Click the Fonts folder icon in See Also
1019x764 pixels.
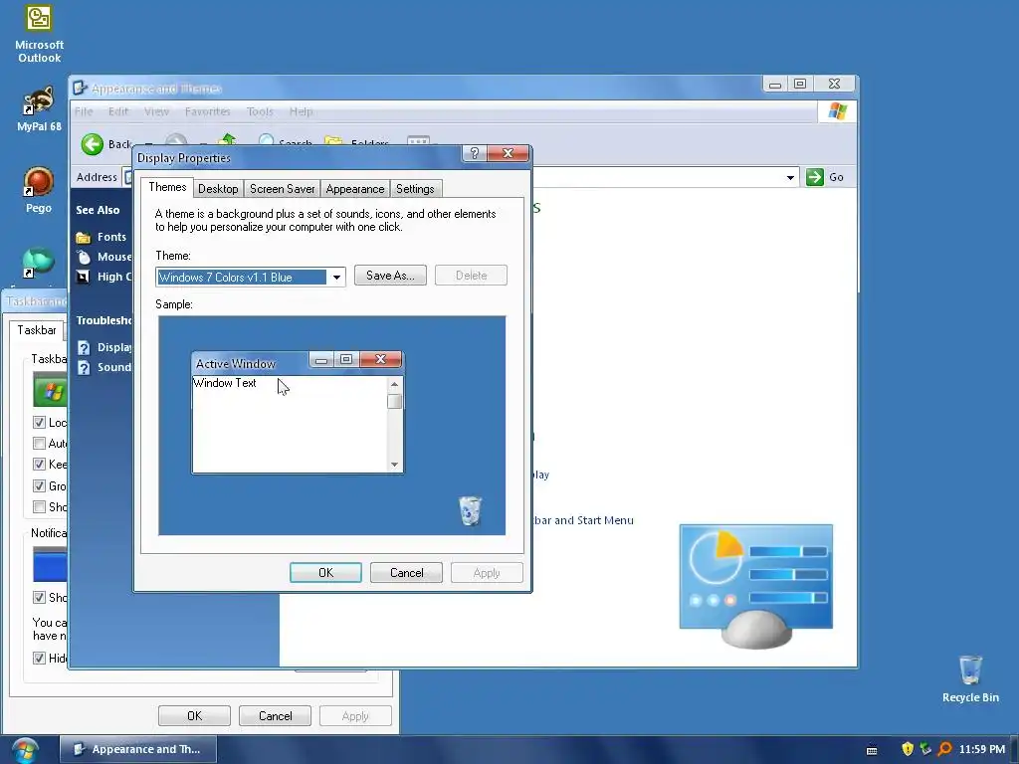84,237
